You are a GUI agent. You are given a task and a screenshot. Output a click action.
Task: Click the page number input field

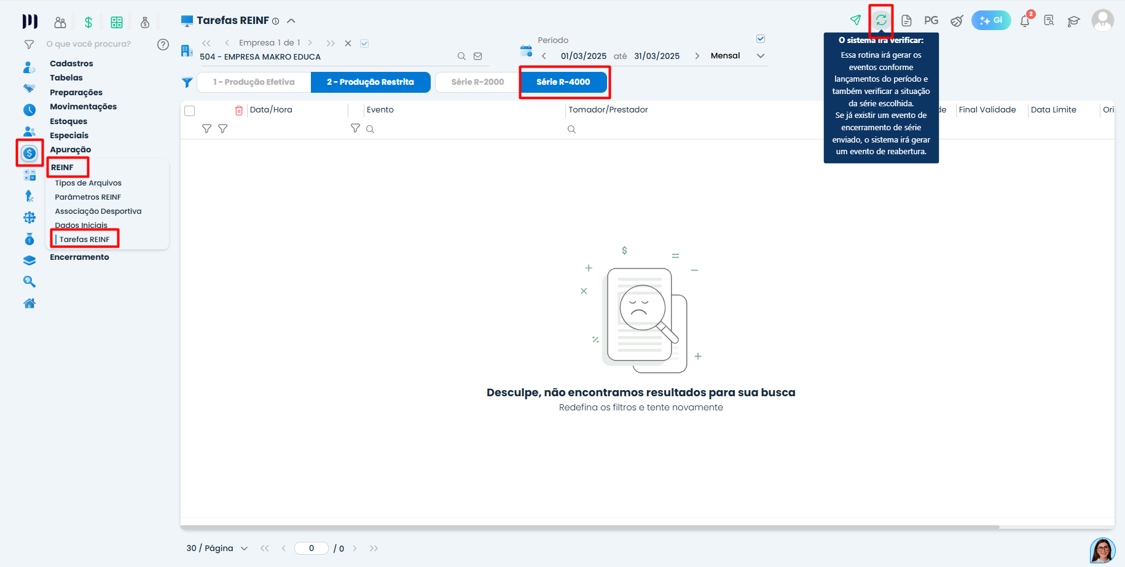[x=312, y=548]
